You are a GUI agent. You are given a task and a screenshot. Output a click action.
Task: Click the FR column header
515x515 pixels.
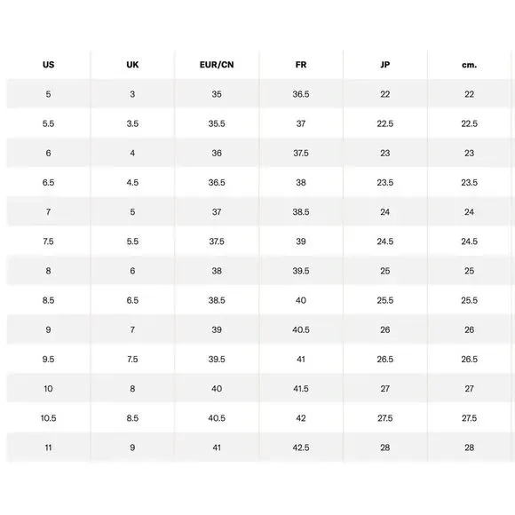[x=300, y=65]
